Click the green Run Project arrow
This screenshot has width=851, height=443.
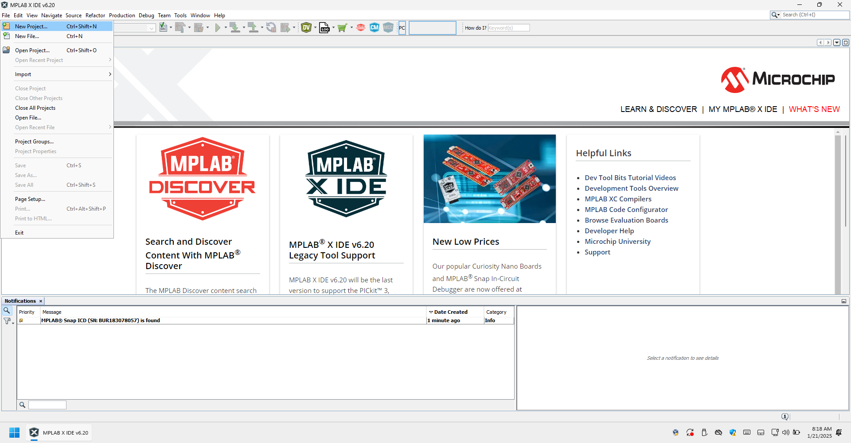point(218,27)
